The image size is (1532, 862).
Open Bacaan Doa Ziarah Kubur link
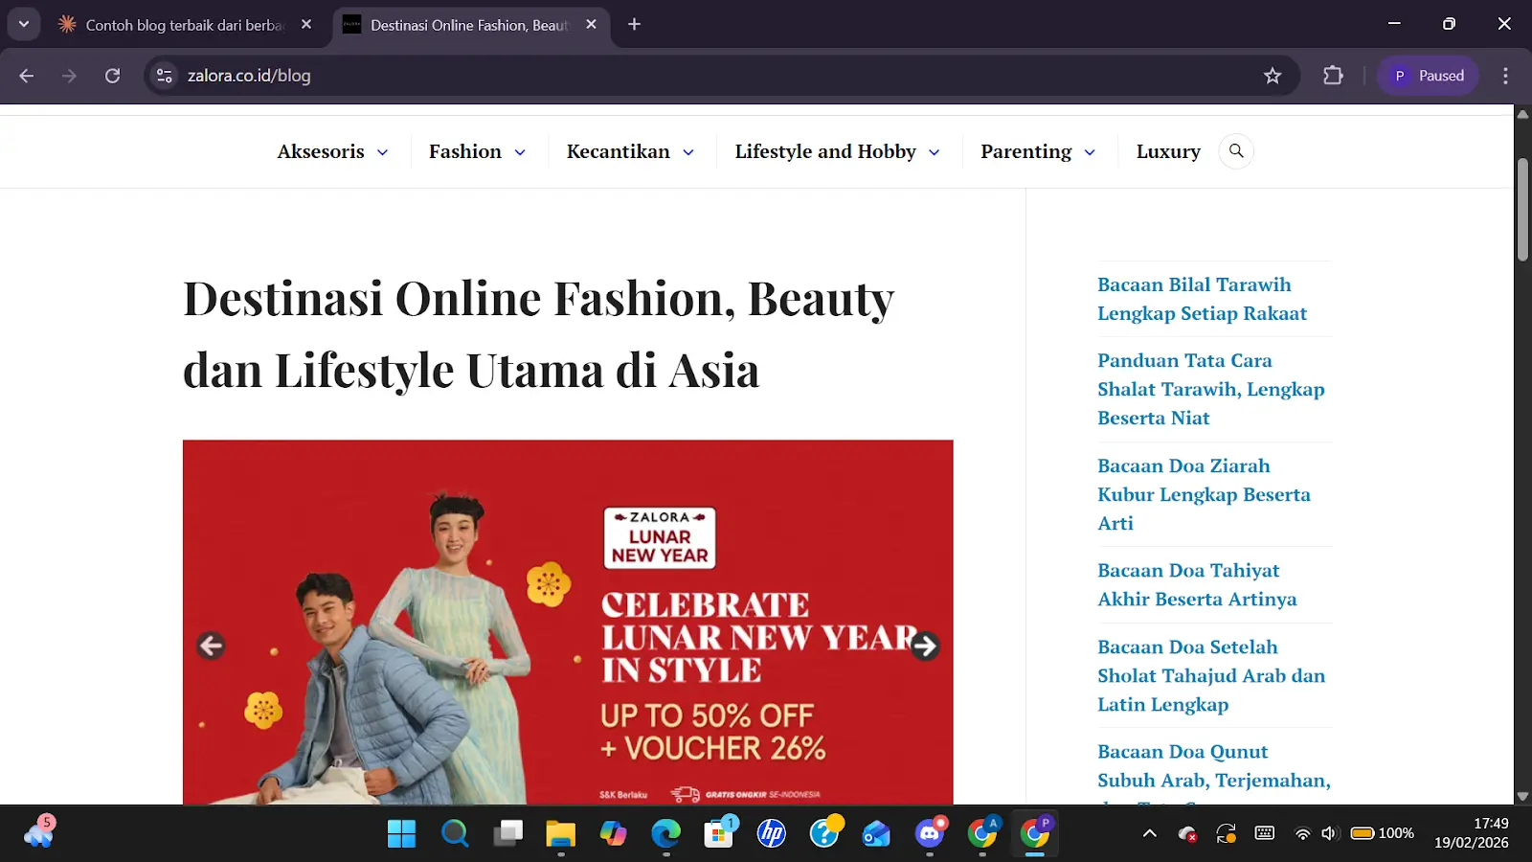pyautogui.click(x=1204, y=494)
